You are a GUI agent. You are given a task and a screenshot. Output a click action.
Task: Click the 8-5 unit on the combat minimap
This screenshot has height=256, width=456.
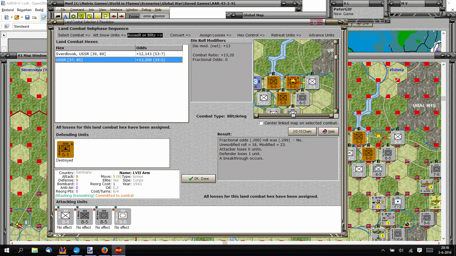click(x=302, y=98)
